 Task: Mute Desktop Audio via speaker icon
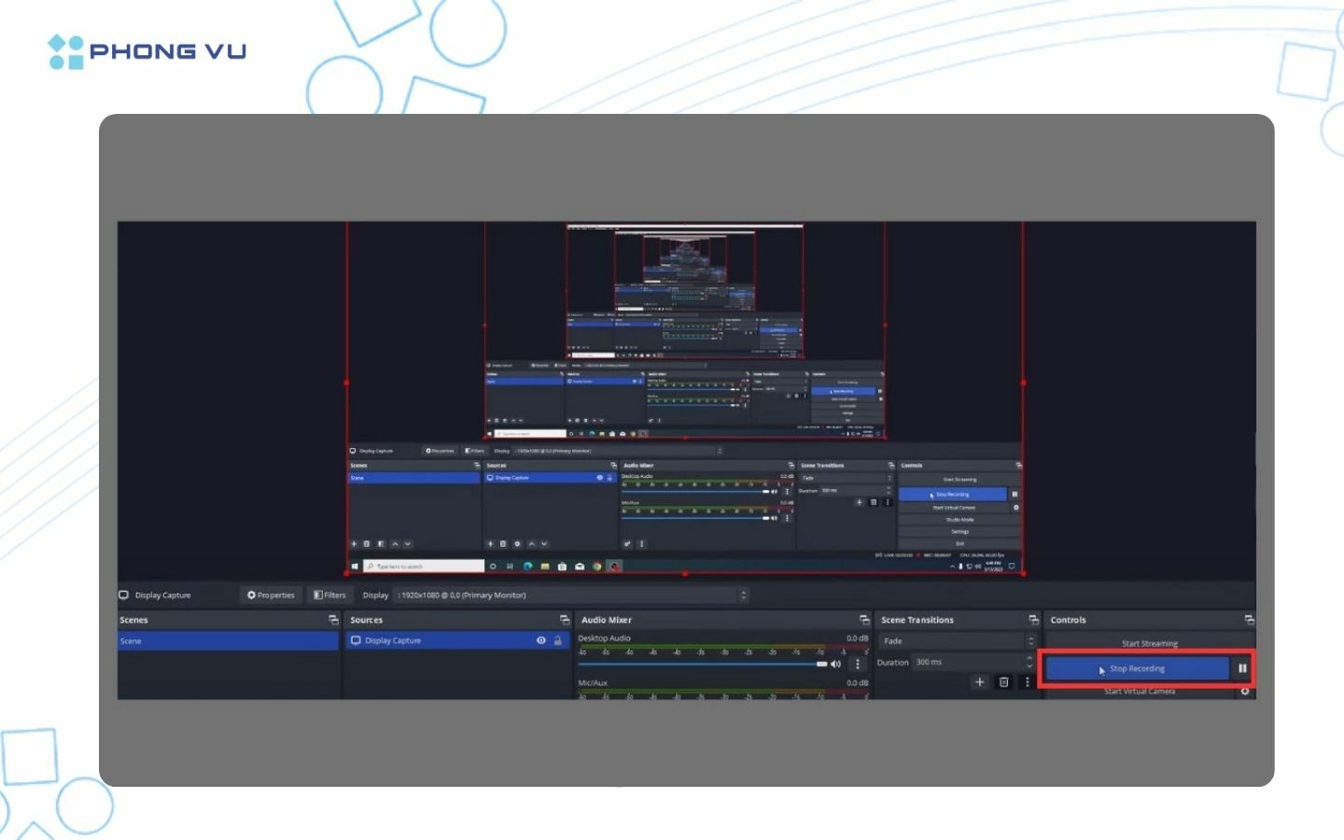tap(835, 665)
